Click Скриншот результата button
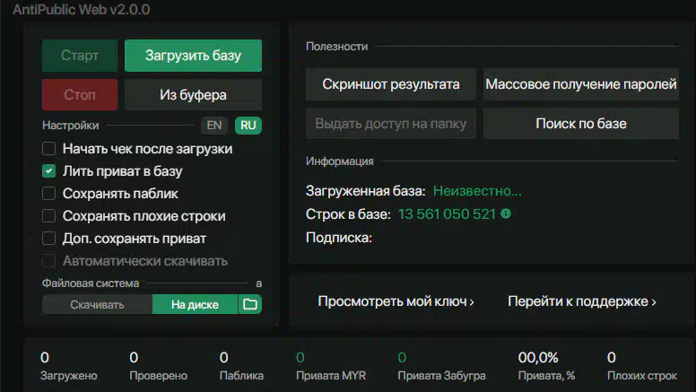 (391, 84)
